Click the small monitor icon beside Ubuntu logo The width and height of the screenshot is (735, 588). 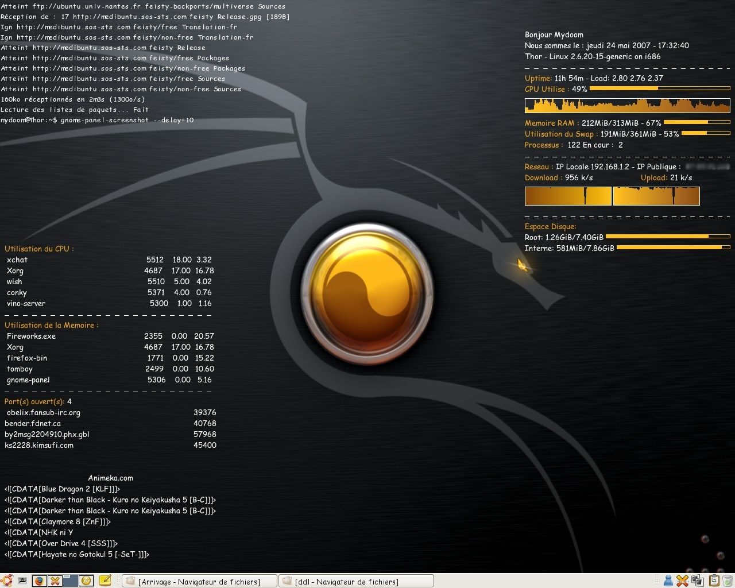pos(22,581)
